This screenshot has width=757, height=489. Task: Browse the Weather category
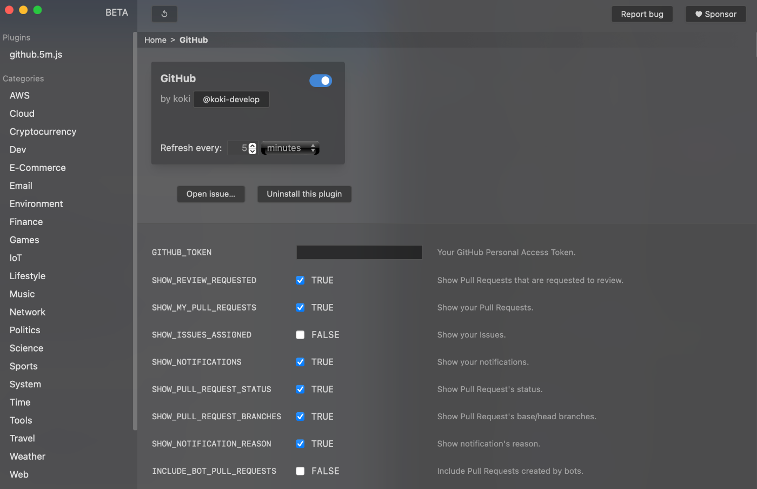click(x=28, y=457)
